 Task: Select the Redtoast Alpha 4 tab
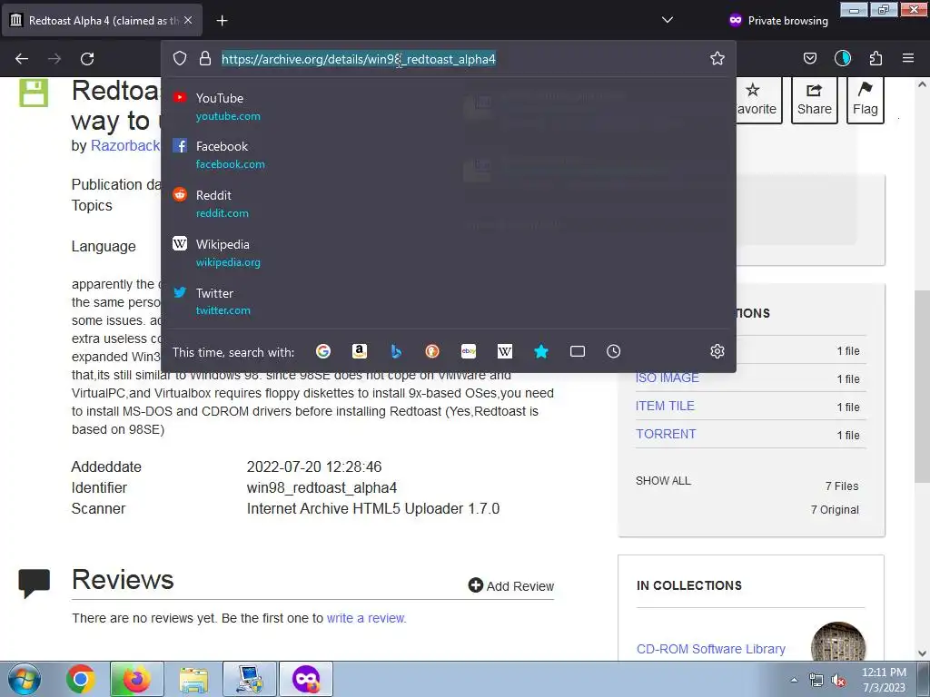click(102, 21)
